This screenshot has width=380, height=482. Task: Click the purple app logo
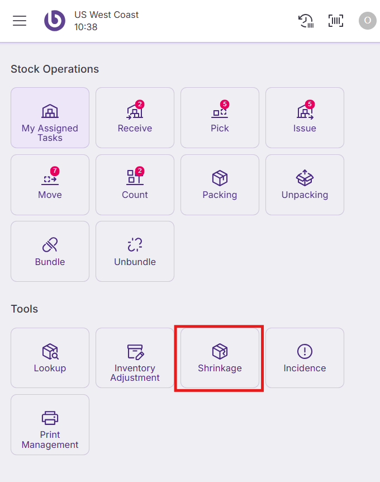(55, 21)
